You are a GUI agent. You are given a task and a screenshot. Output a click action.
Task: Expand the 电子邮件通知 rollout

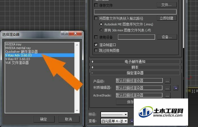[x=135, y=62]
